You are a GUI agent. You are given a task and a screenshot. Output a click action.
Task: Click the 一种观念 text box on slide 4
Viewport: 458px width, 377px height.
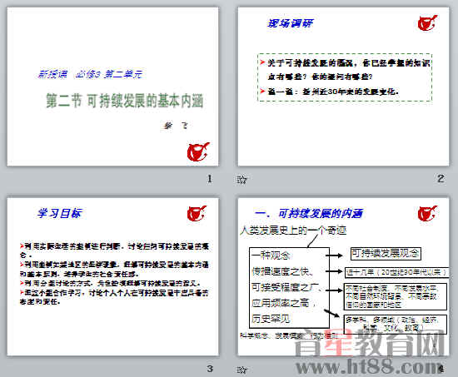[289, 288]
